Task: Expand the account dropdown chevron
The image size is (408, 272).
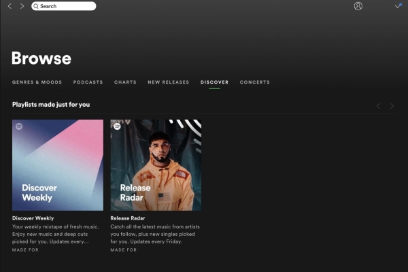Action: [398, 5]
